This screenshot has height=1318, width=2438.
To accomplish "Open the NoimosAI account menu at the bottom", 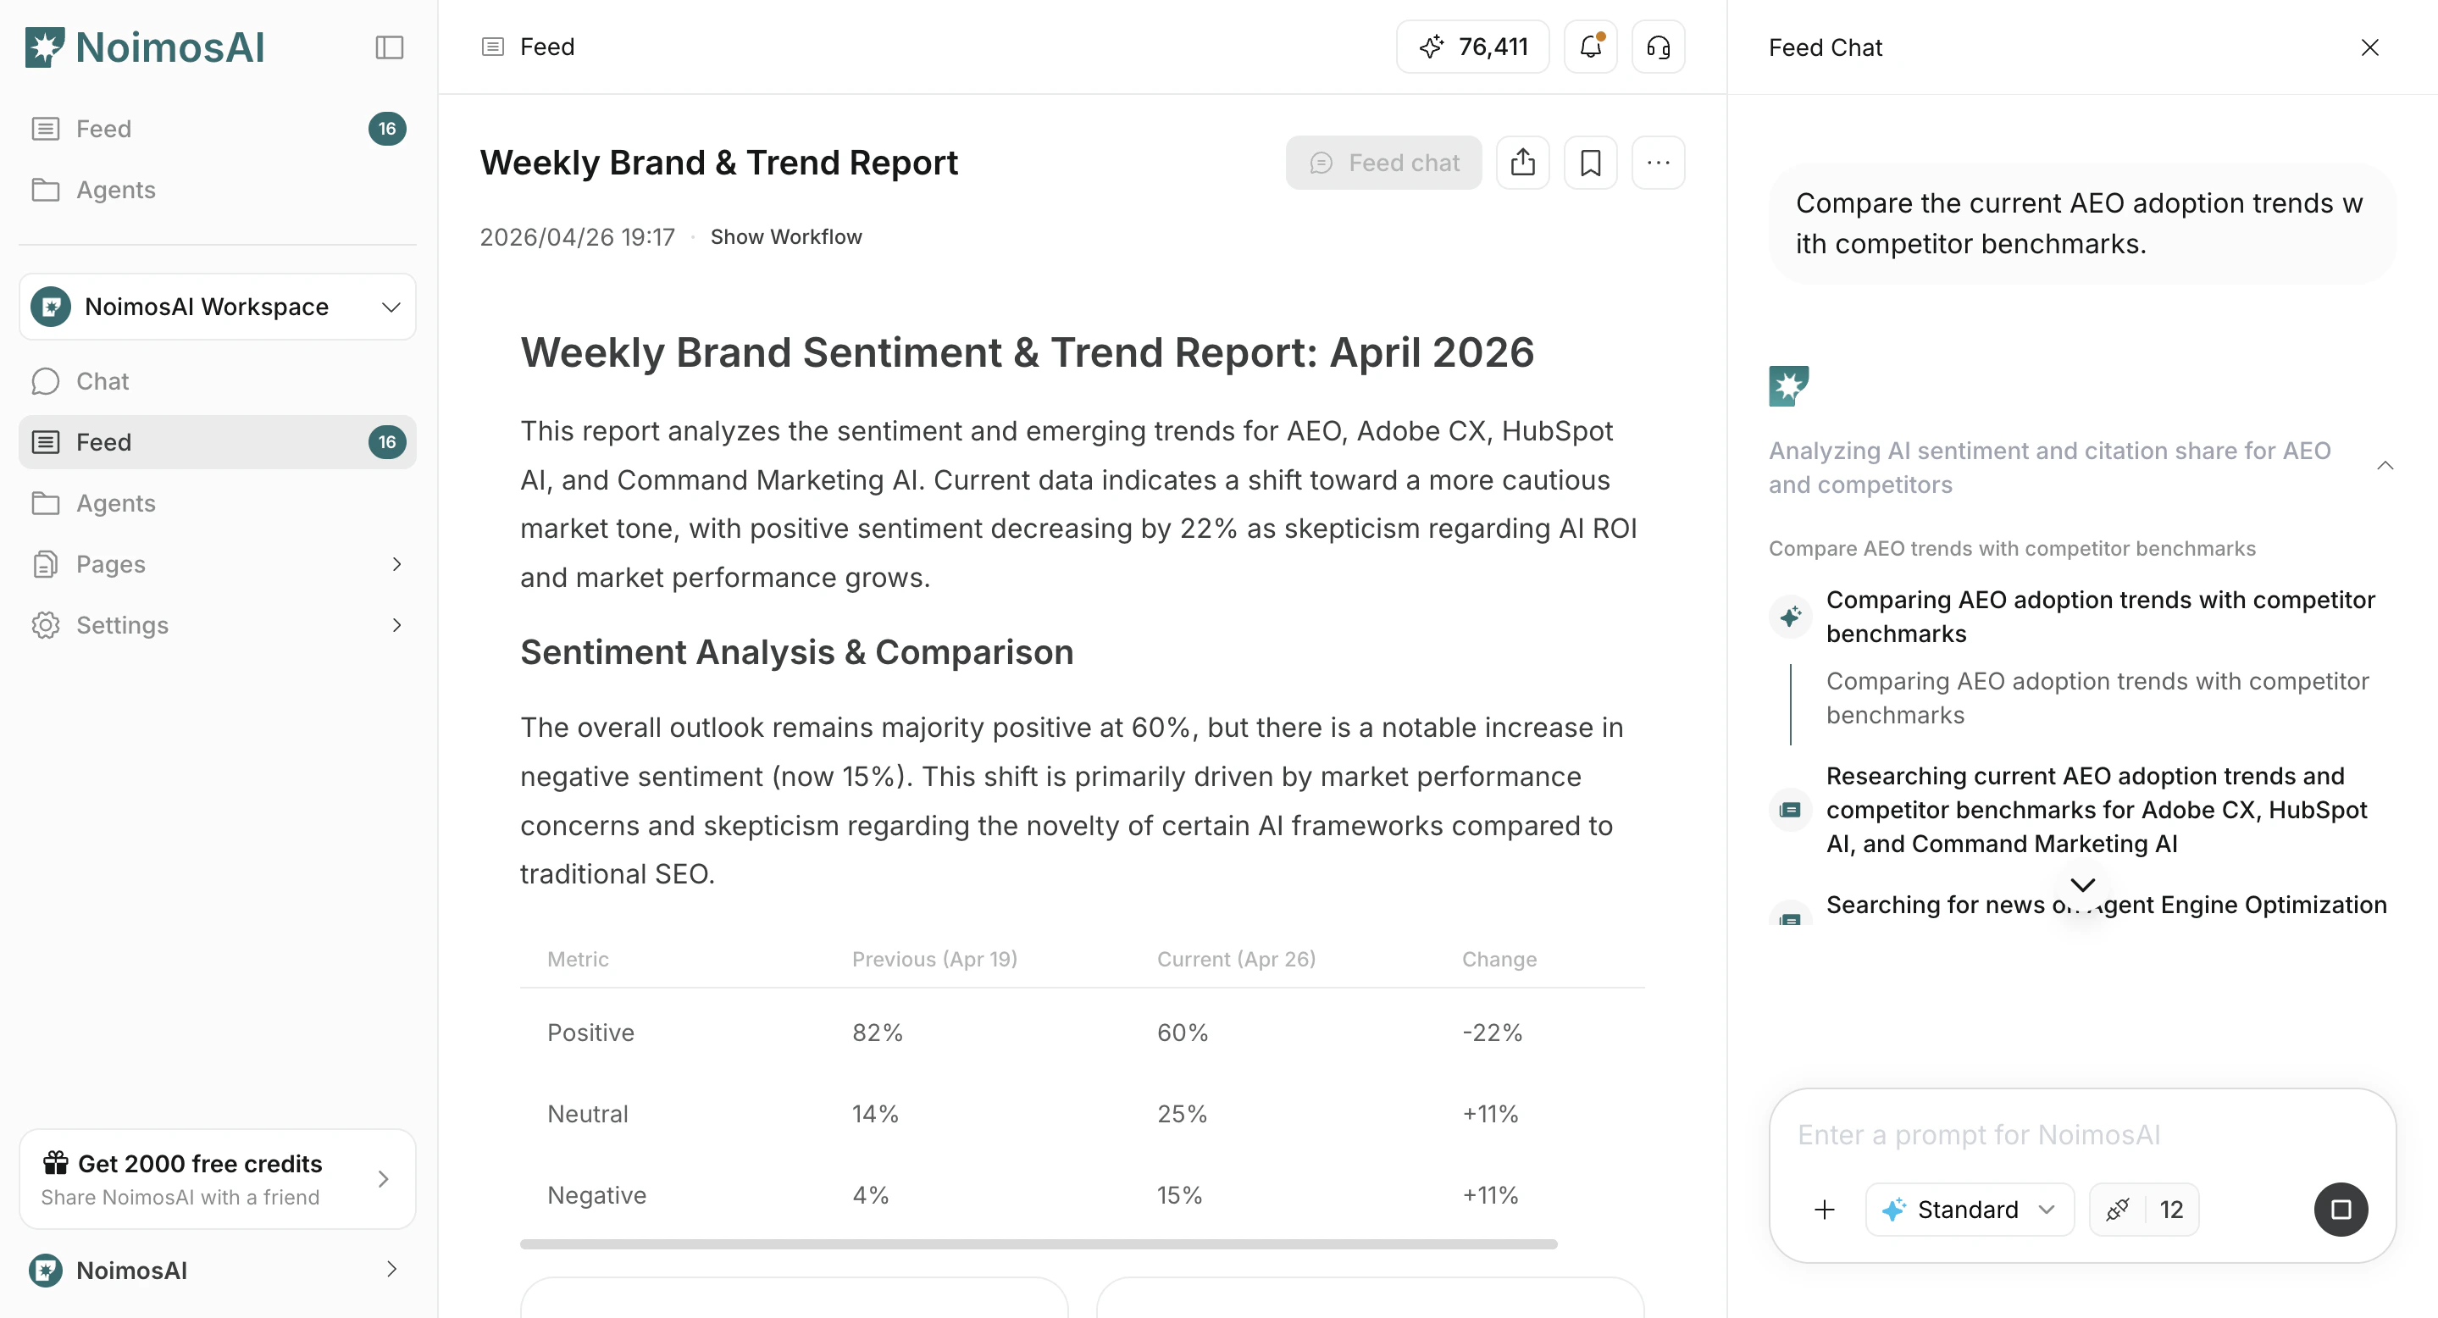I will (218, 1270).
